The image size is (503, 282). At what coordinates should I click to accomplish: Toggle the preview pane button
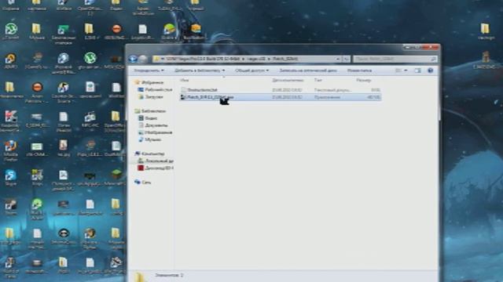(417, 70)
